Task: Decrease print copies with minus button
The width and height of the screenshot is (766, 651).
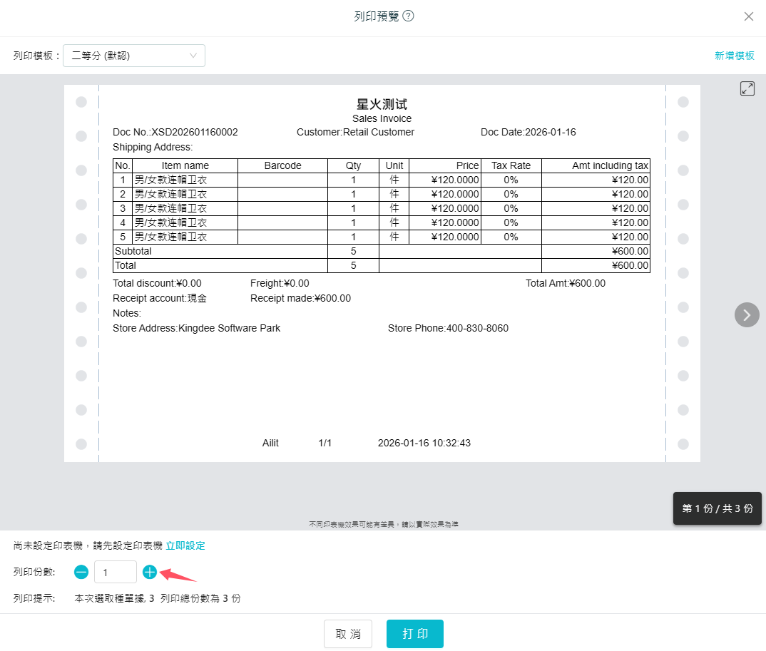Action: [82, 572]
